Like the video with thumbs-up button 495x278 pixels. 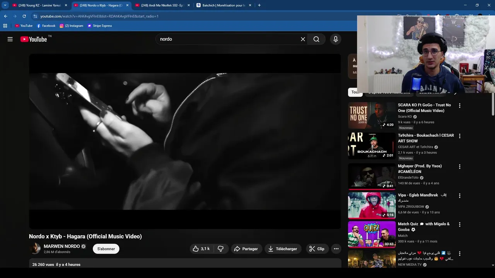coord(201,249)
